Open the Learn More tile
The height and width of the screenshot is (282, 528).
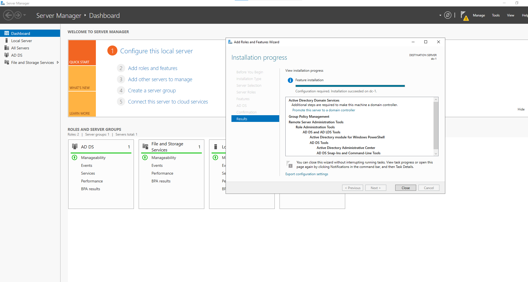(82, 104)
